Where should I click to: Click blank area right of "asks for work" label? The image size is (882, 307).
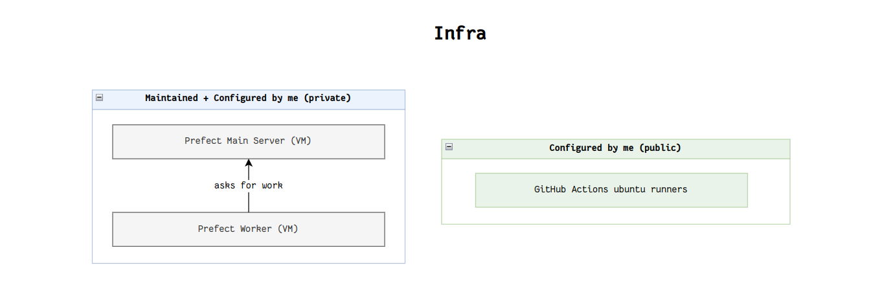(x=337, y=186)
